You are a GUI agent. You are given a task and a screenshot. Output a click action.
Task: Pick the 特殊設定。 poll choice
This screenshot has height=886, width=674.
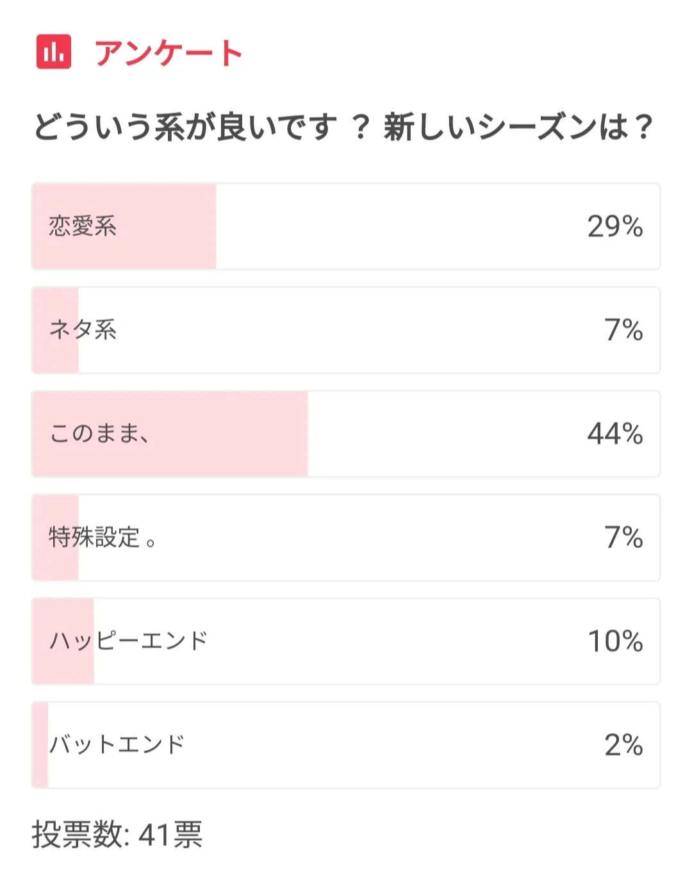tap(103, 537)
